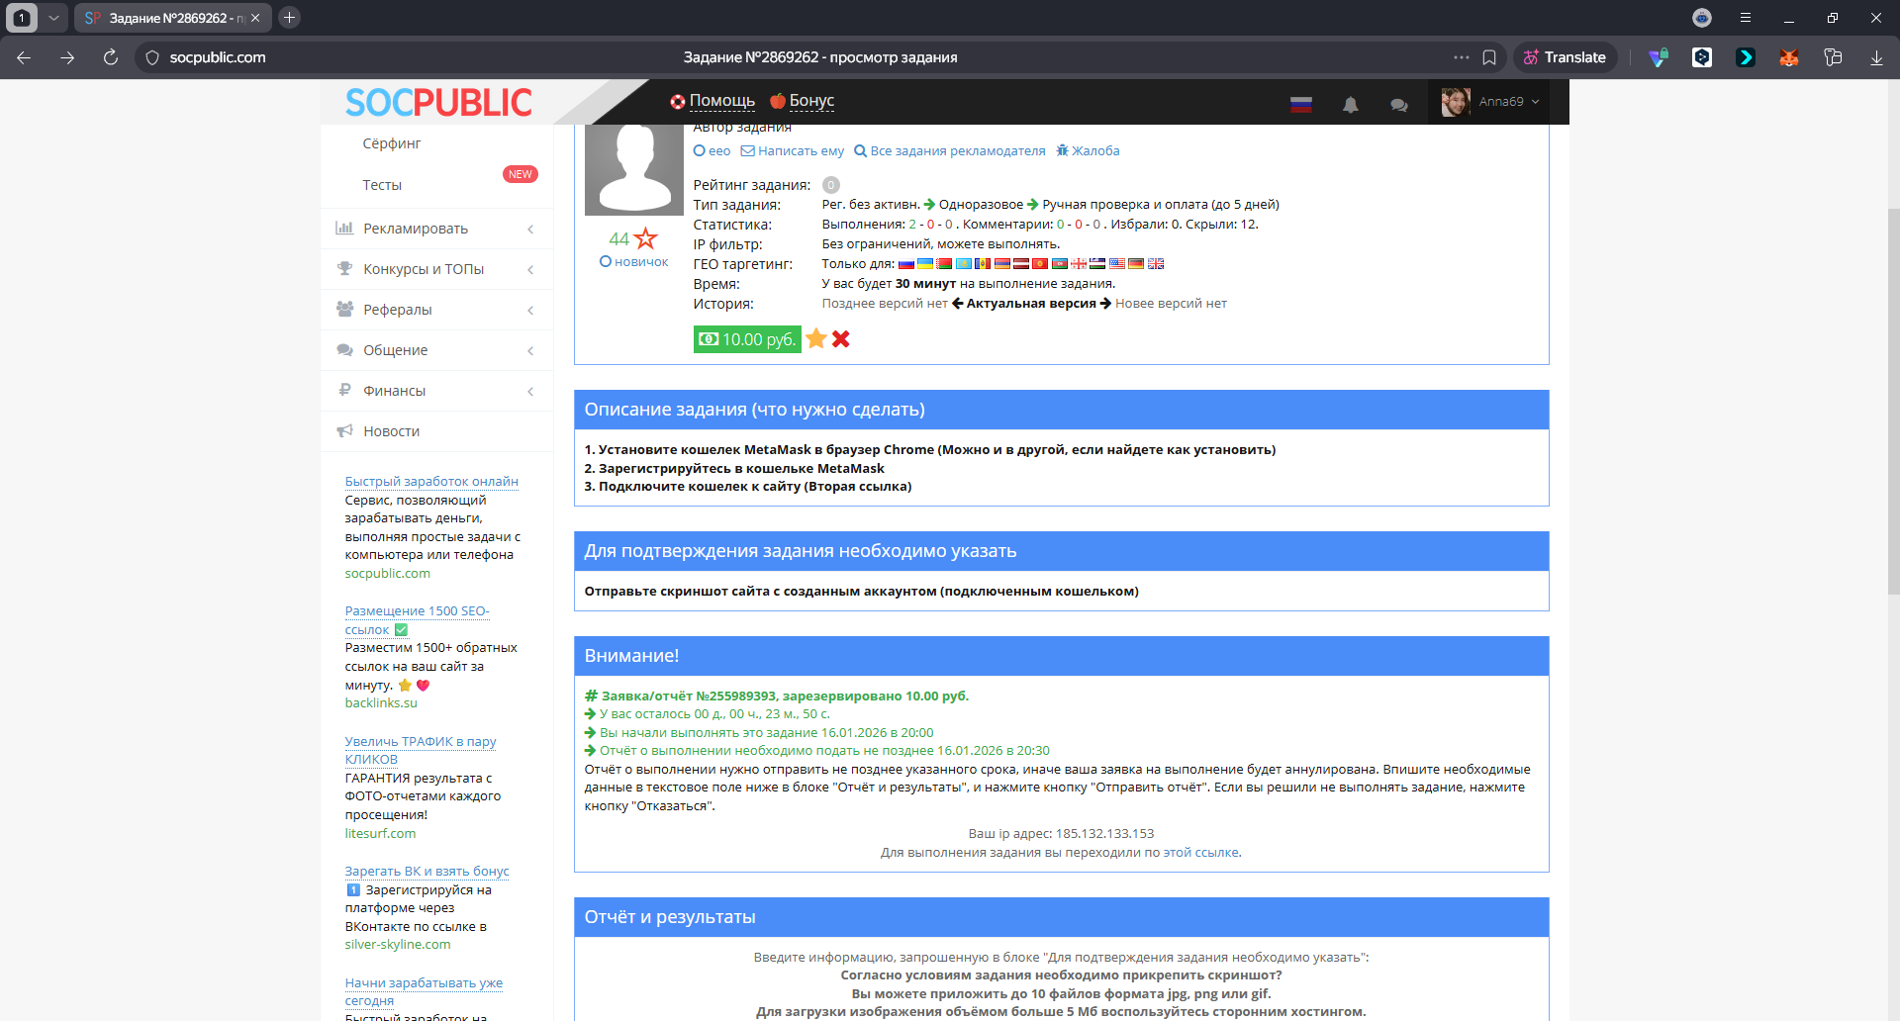Click the green 10.00 руб. price button
The height and width of the screenshot is (1021, 1900).
pos(747,339)
